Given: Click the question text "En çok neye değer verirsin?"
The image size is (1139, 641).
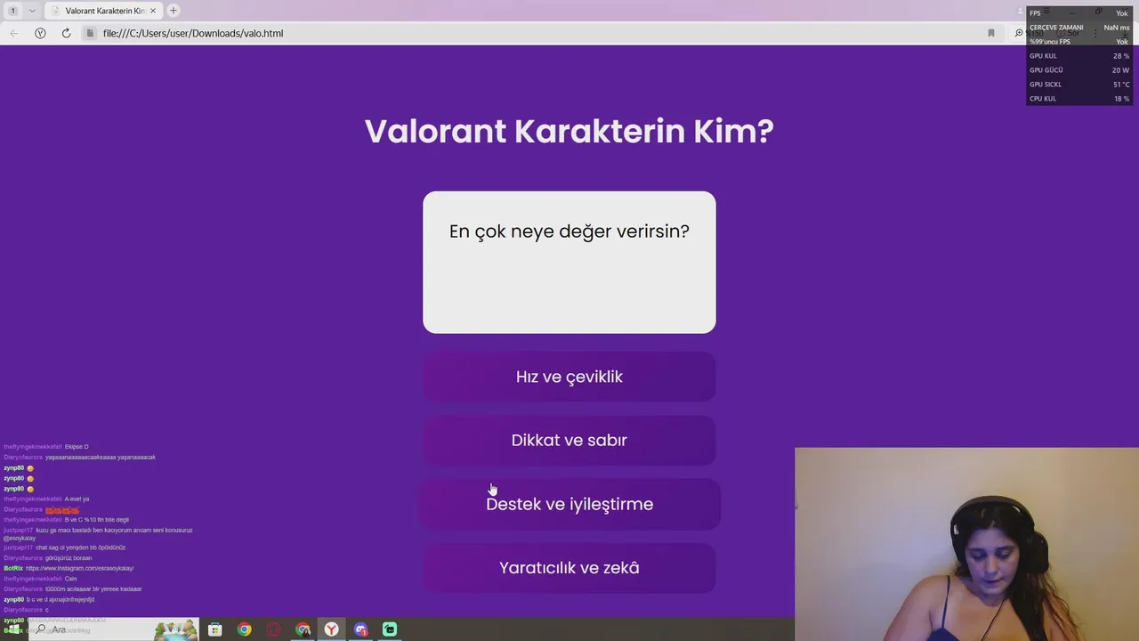Looking at the screenshot, I should pos(569,231).
